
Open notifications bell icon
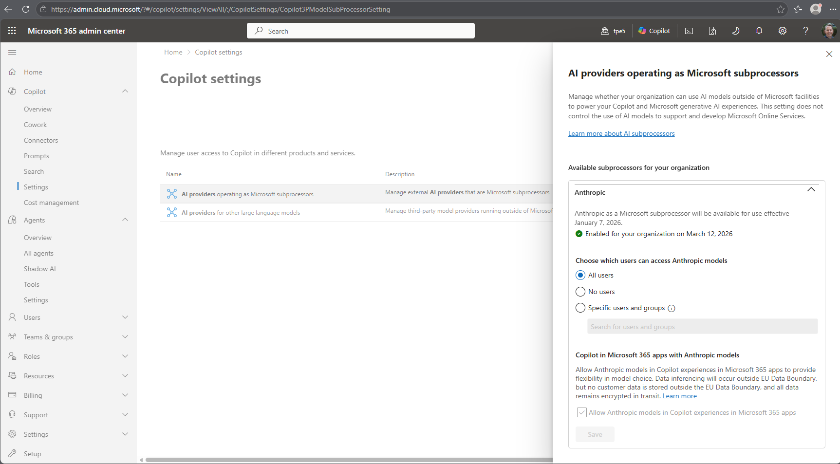[x=759, y=31]
